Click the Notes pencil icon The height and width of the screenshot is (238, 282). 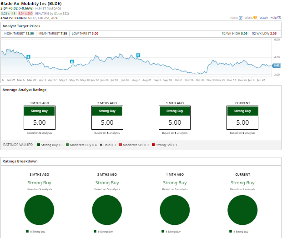click(241, 18)
